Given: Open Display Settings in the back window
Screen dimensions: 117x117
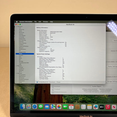Looking at the screenshot, I should 112,66.
